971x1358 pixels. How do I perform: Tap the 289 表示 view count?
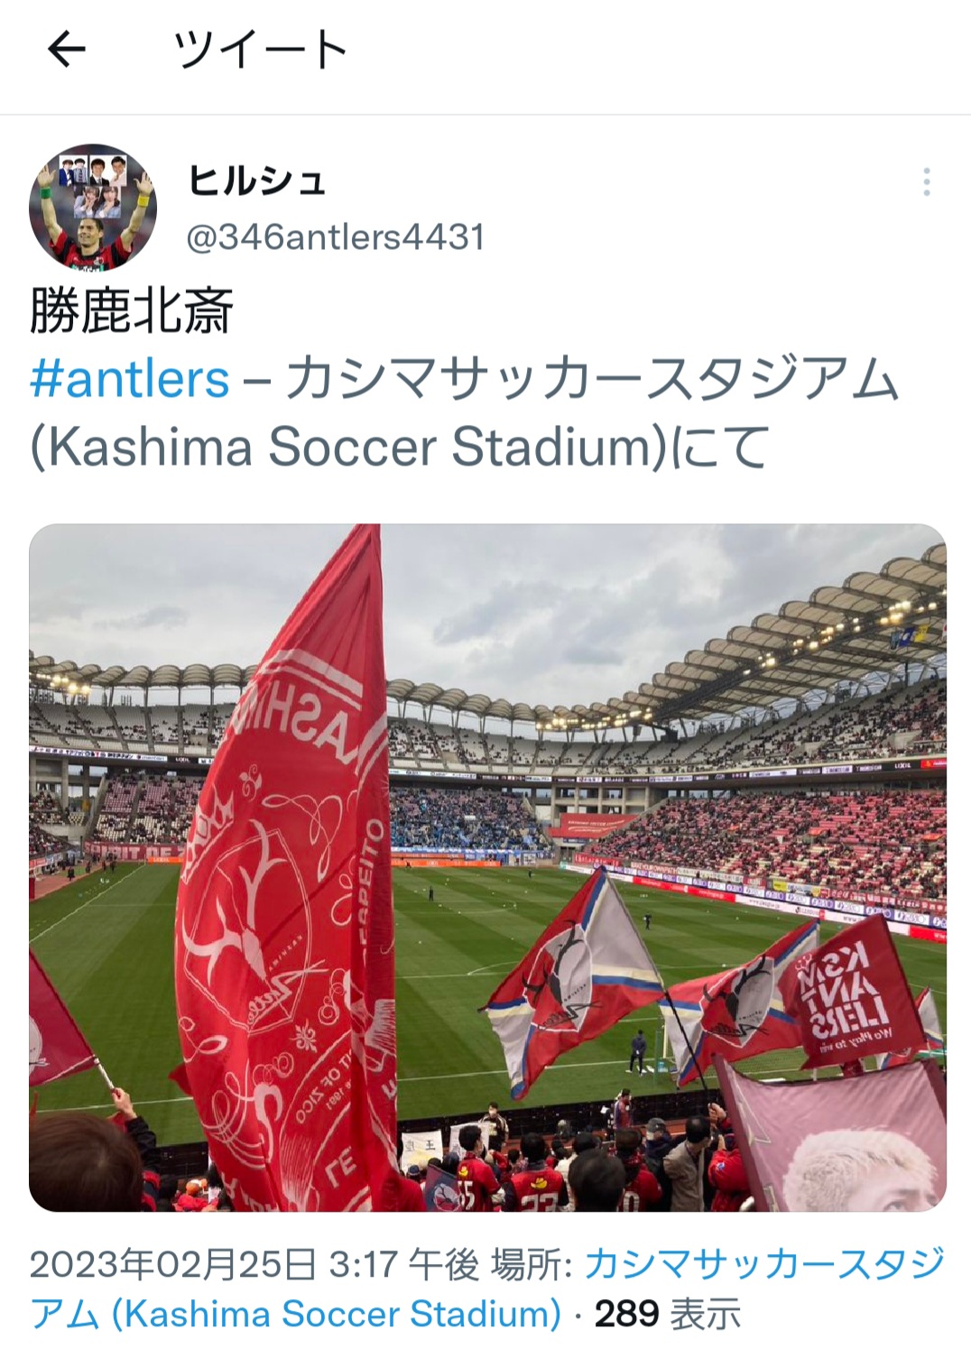coord(668,1314)
